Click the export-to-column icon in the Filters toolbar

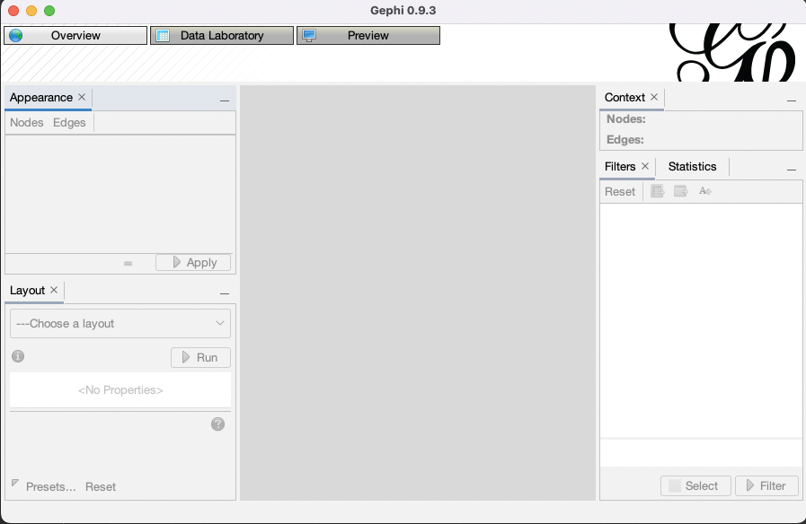680,190
